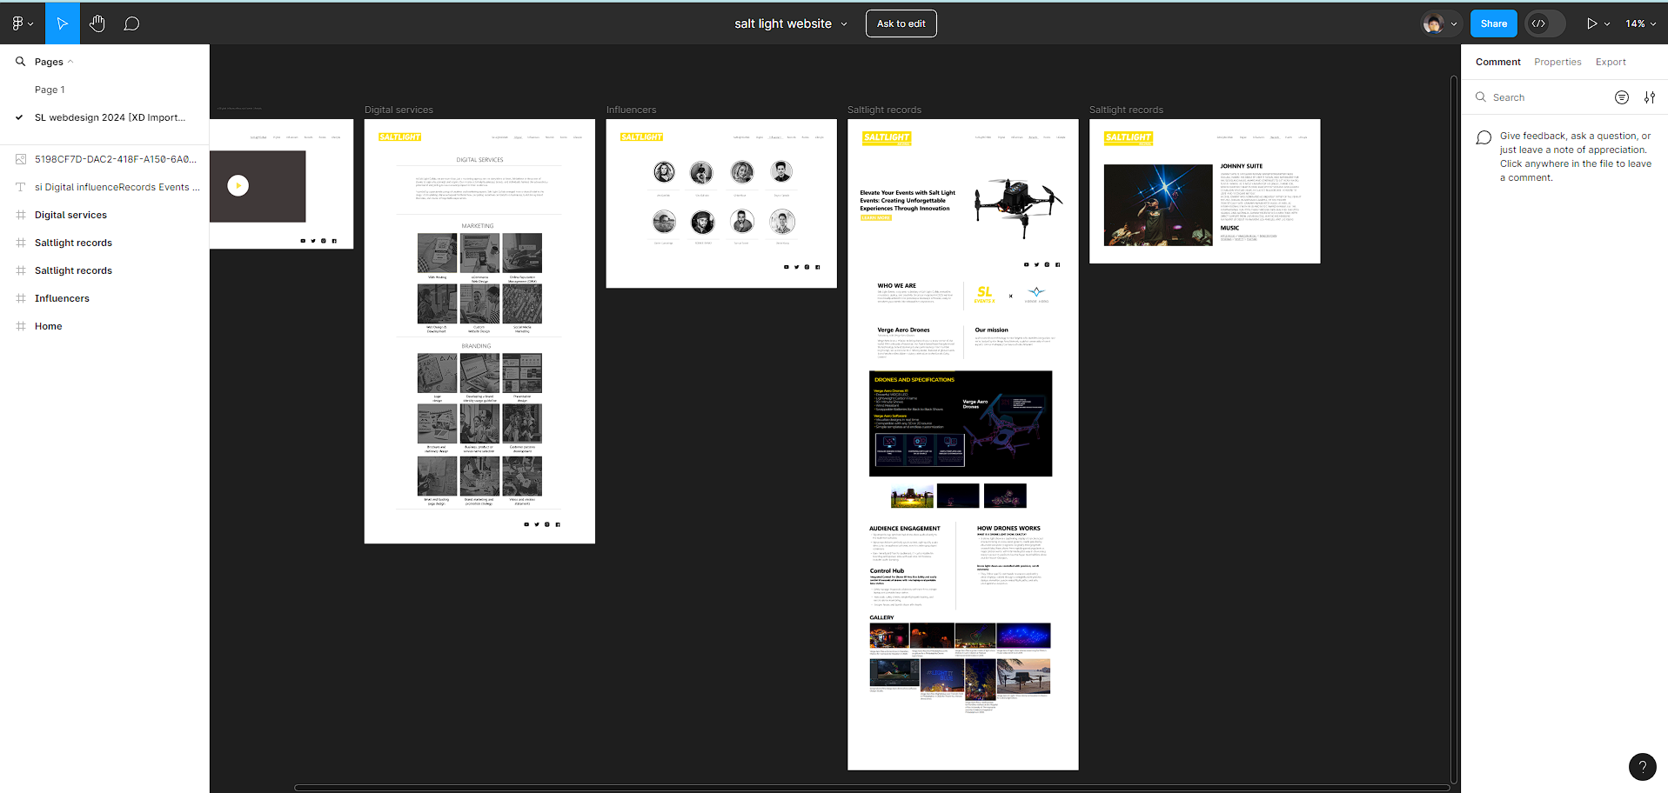This screenshot has height=793, width=1668.
Task: Open the comment filter options icon
Action: coord(1622,97)
